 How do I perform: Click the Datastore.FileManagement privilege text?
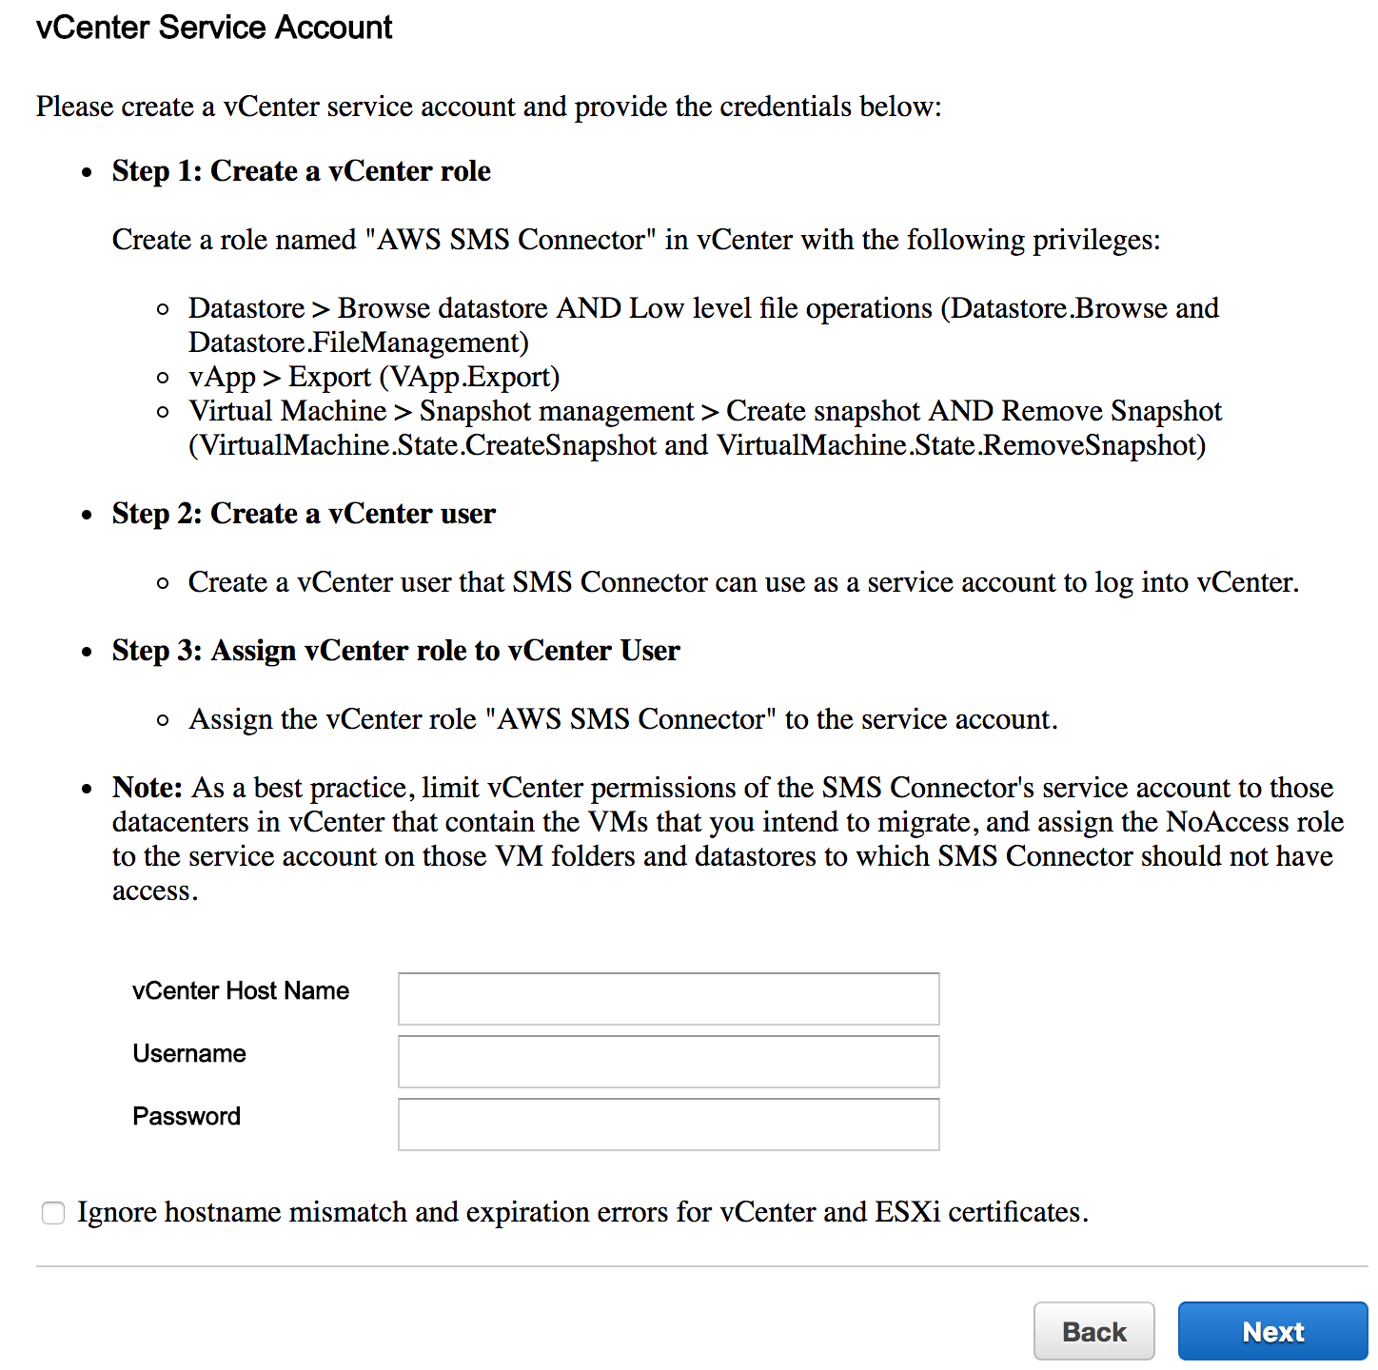[x=358, y=342]
